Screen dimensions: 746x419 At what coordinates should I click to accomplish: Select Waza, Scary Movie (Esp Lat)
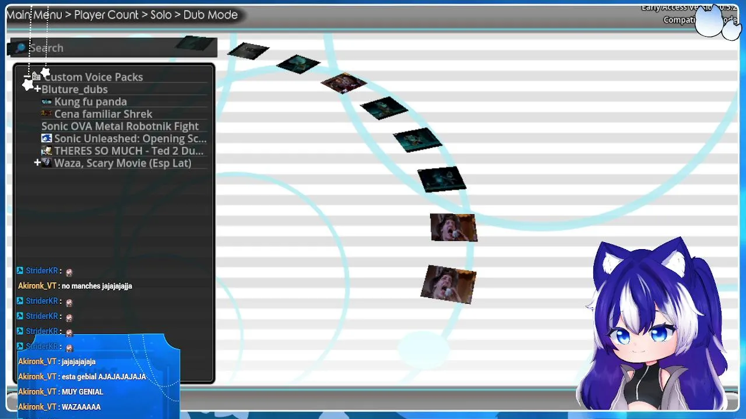pyautogui.click(x=122, y=163)
